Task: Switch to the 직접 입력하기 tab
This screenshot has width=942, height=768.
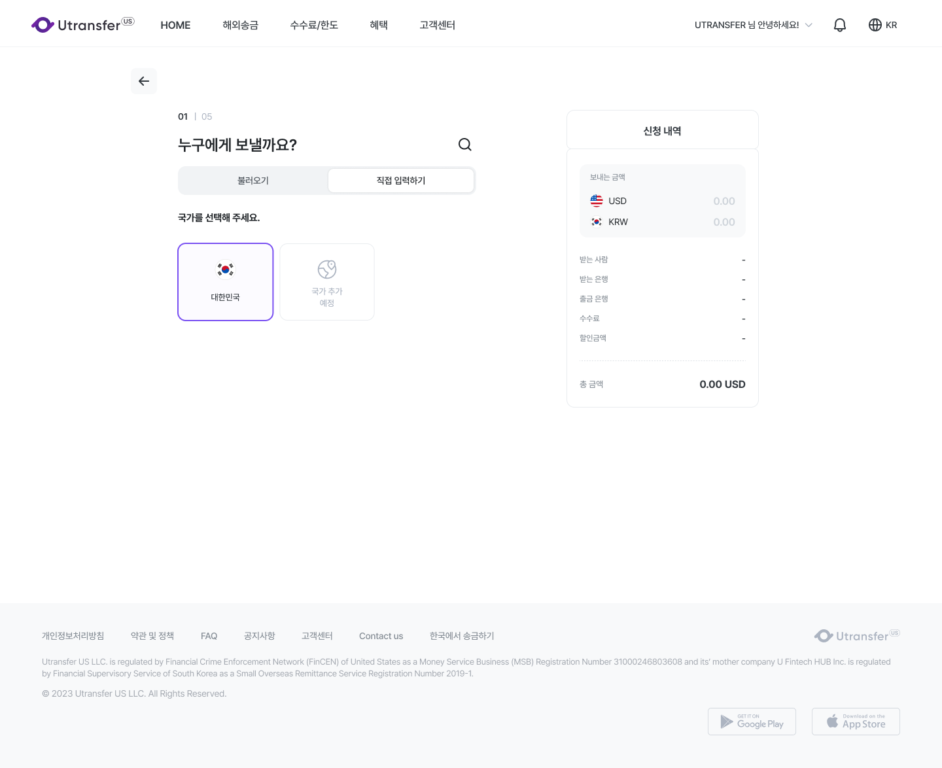Action: click(401, 181)
